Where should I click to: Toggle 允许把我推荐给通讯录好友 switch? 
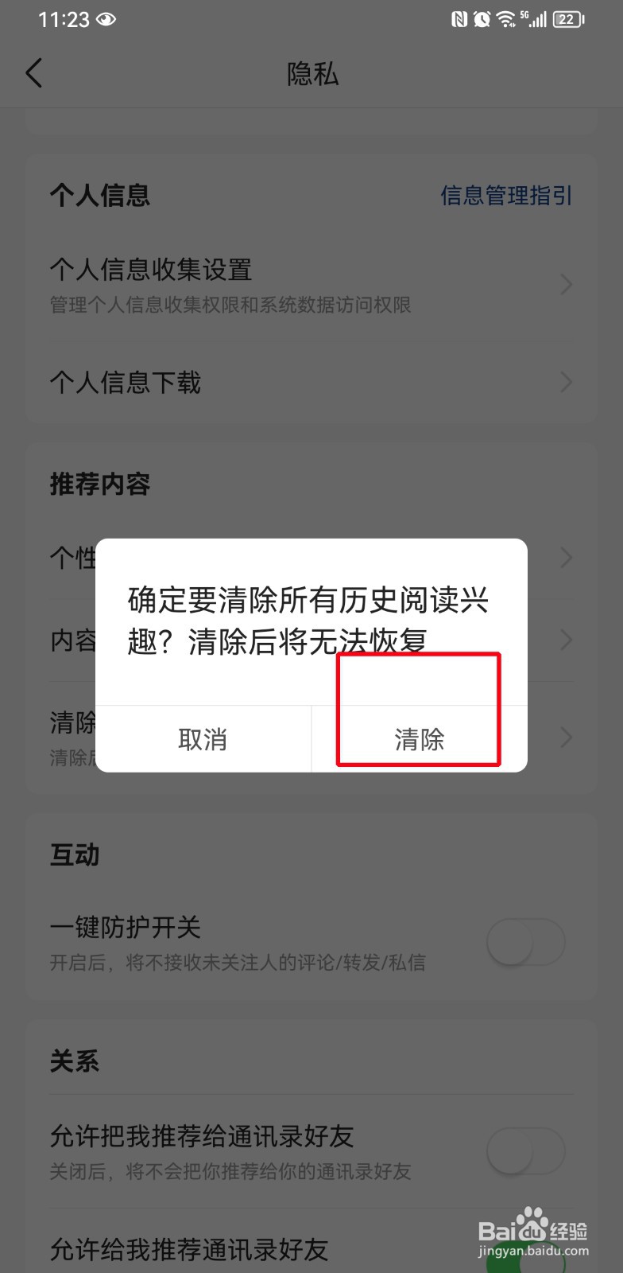525,1150
